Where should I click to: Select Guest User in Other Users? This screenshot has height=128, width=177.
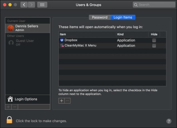(24, 42)
